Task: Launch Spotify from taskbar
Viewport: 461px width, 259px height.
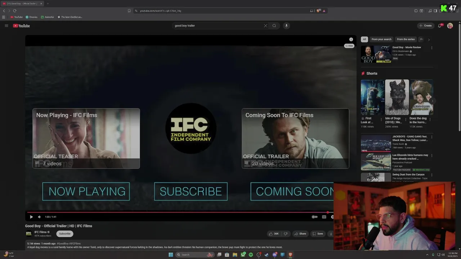Action: click(251, 255)
